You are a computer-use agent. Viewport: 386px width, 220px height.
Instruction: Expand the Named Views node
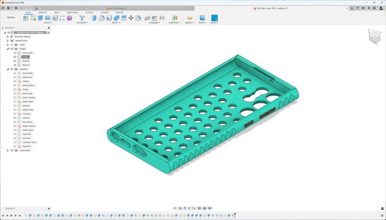click(x=8, y=41)
